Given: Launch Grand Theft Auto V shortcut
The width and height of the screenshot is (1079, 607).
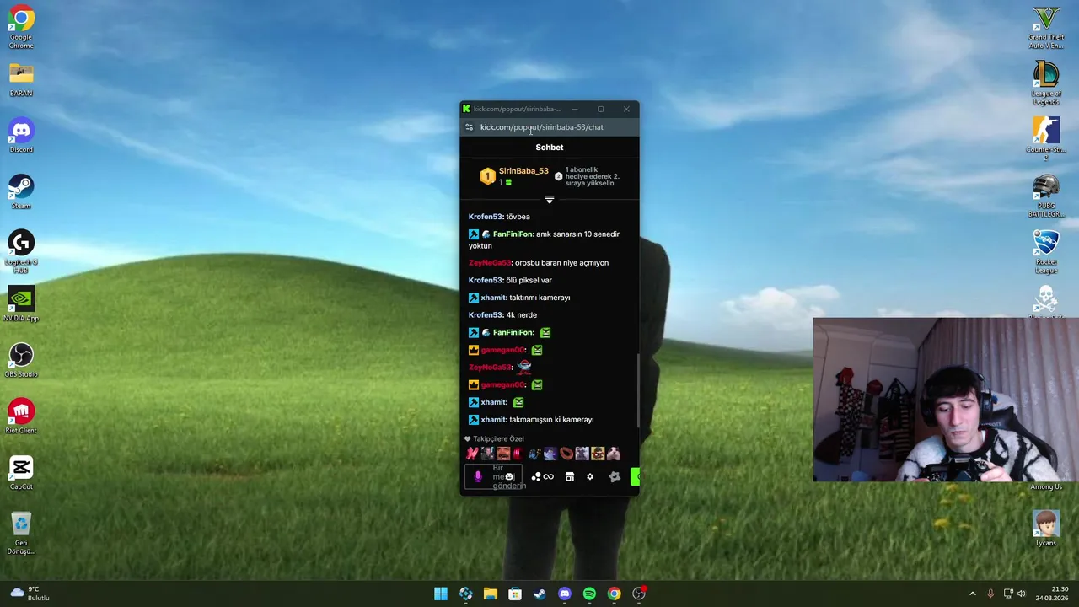Looking at the screenshot, I should point(1046,27).
